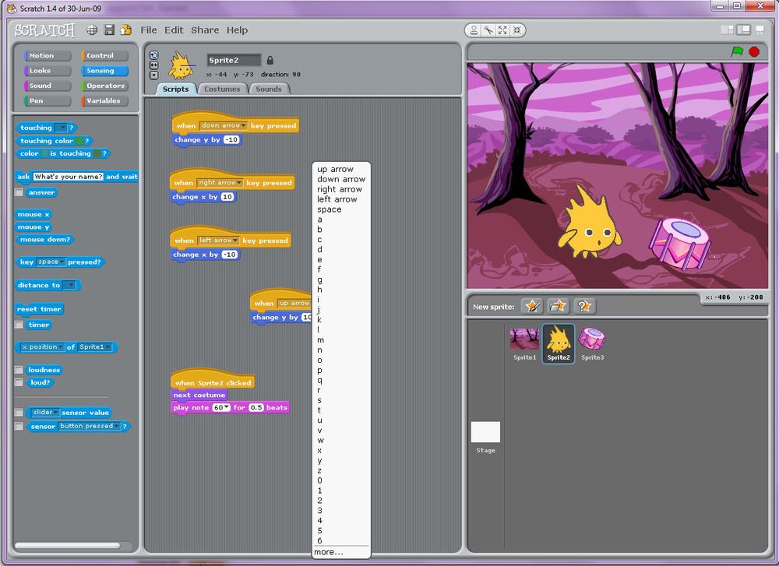Set rotation style to left-right flip

(154, 65)
